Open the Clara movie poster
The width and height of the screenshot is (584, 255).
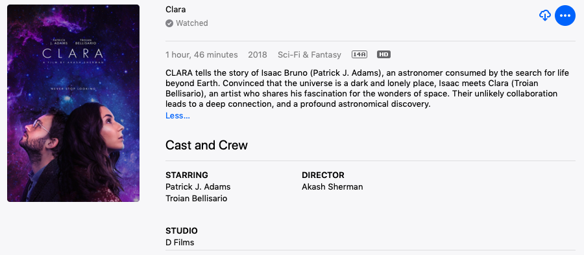[x=73, y=104]
